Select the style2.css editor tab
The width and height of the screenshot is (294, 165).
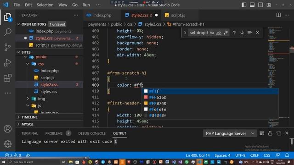pyautogui.click(x=141, y=15)
